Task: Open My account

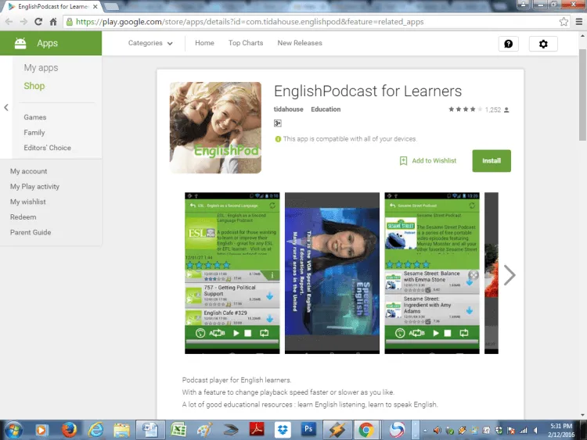Action: (28, 171)
